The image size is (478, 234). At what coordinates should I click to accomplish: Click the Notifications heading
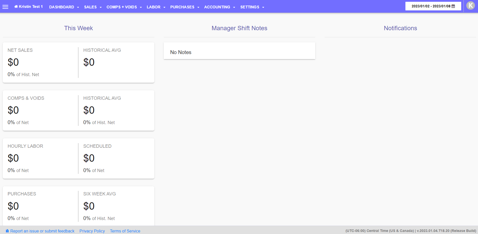400,28
